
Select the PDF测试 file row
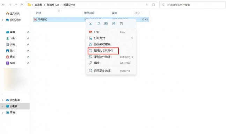pos(91,20)
